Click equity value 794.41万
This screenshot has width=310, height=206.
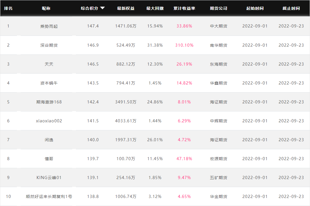coord(126,83)
